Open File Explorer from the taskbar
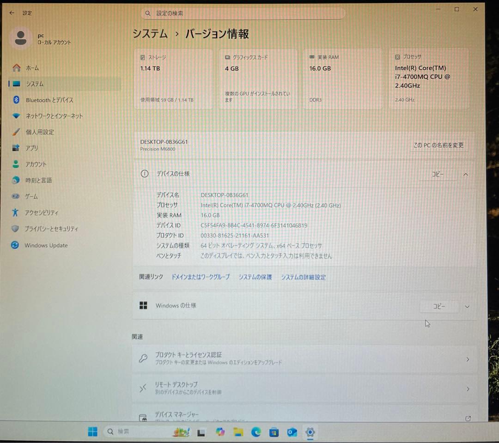 tap(237, 431)
